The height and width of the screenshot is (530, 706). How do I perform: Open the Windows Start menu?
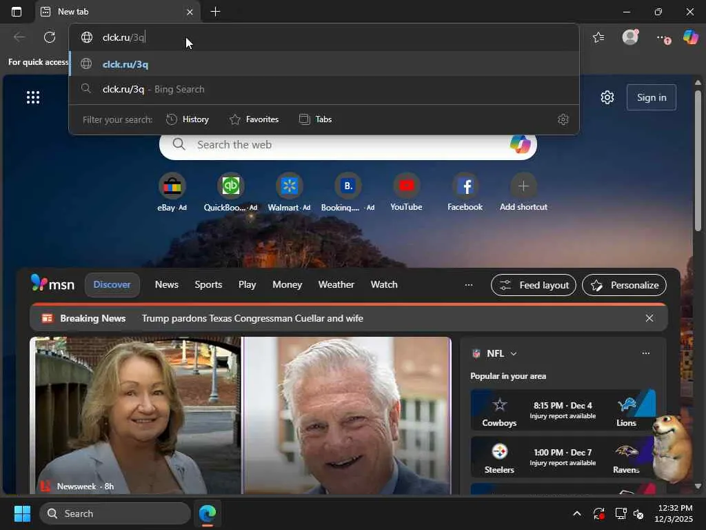coord(22,513)
